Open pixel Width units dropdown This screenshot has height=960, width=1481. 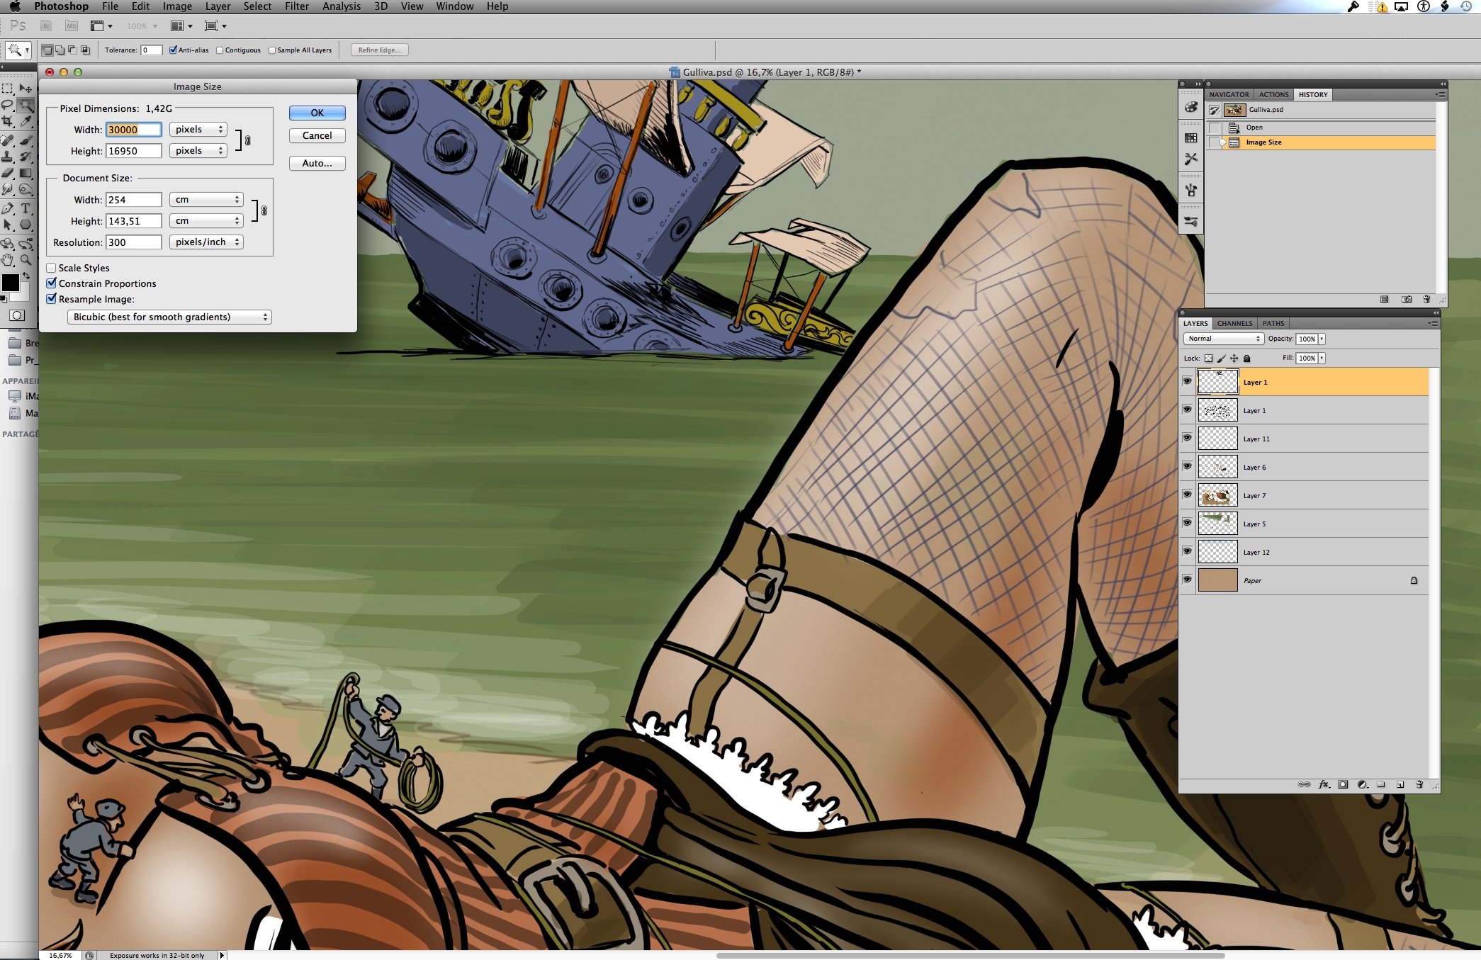pos(198,130)
